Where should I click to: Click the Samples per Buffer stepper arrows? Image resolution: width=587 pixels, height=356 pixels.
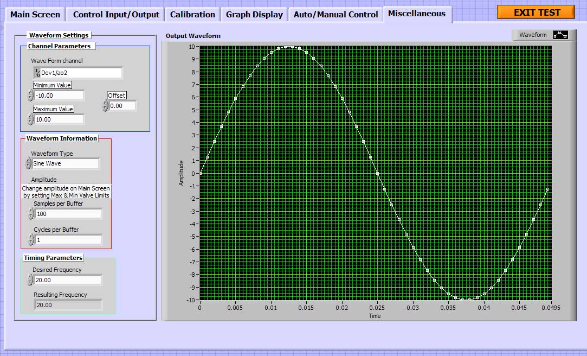(31, 214)
